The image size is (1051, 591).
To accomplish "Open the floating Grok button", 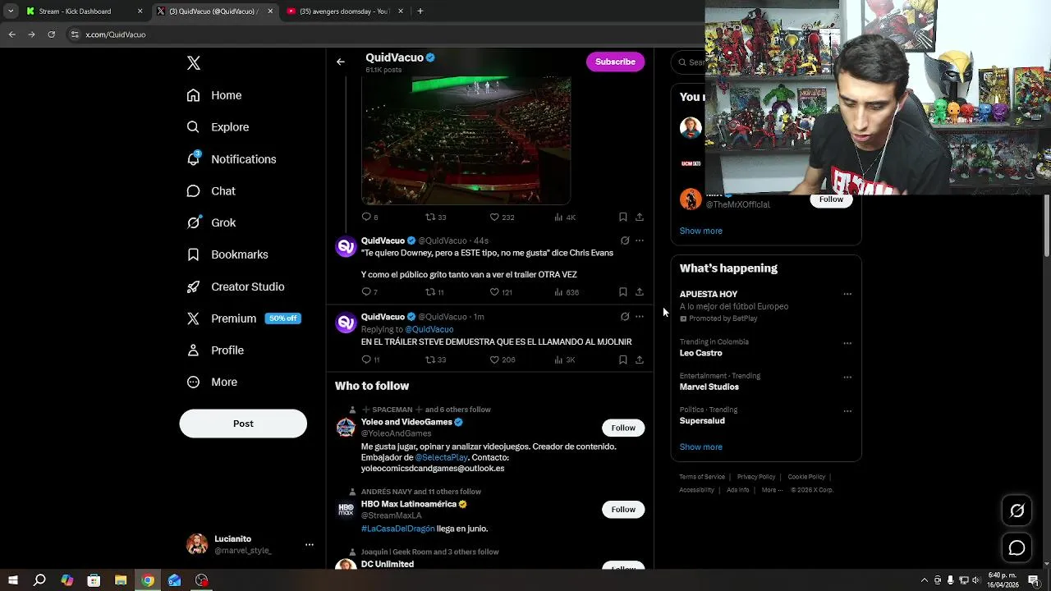I will tap(1017, 511).
